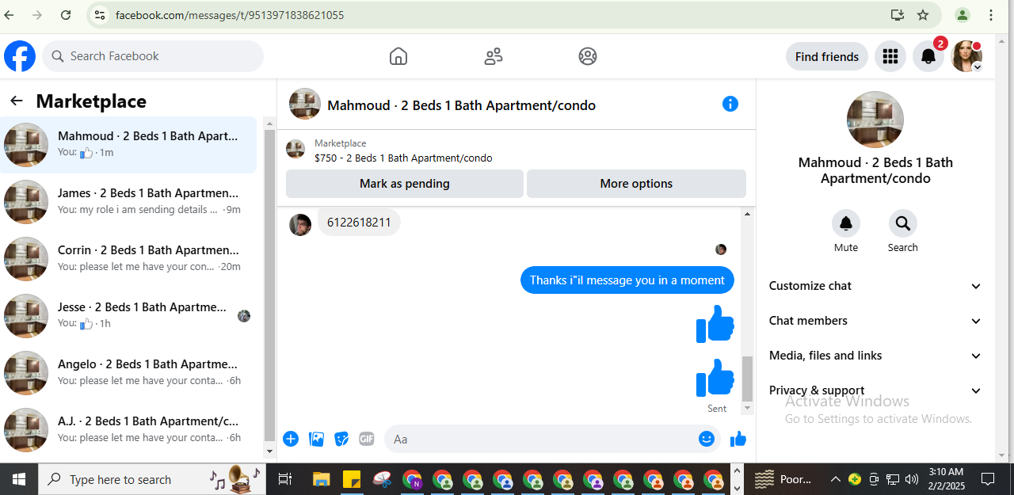Open conversation information icon
The width and height of the screenshot is (1014, 495).
coord(730,104)
